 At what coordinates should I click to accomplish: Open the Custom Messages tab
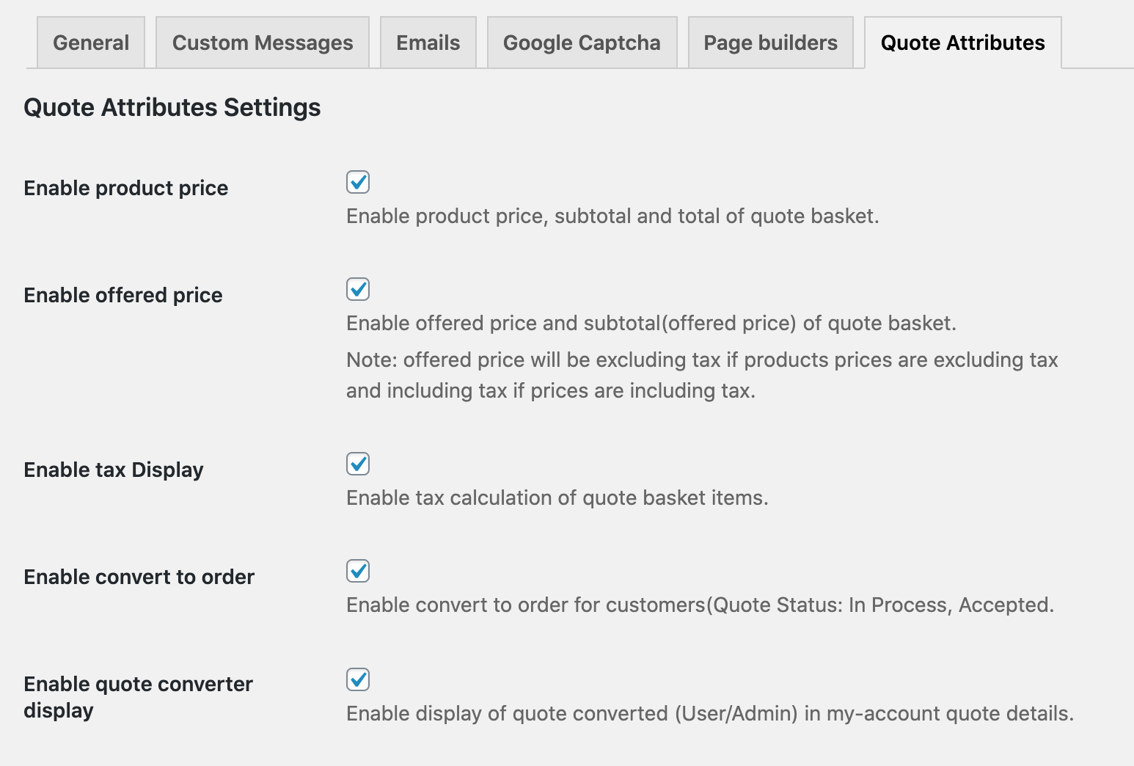tap(262, 43)
